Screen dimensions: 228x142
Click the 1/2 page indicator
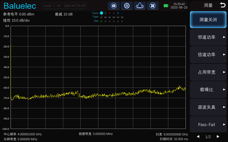[x=208, y=137]
